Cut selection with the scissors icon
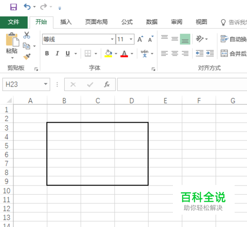 pos(27,35)
